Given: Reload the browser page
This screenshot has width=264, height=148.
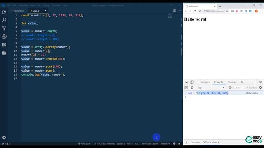Looking at the screenshot, I should (x=195, y=11).
